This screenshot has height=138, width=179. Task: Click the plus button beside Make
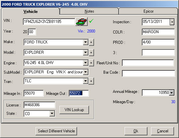(91, 42)
